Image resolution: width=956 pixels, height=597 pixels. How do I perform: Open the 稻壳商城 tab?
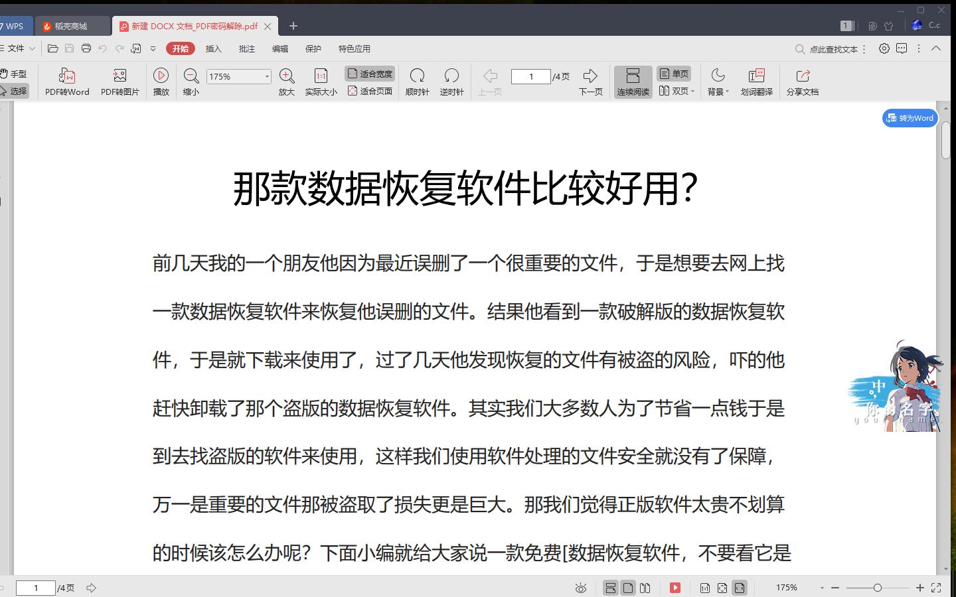[72, 26]
